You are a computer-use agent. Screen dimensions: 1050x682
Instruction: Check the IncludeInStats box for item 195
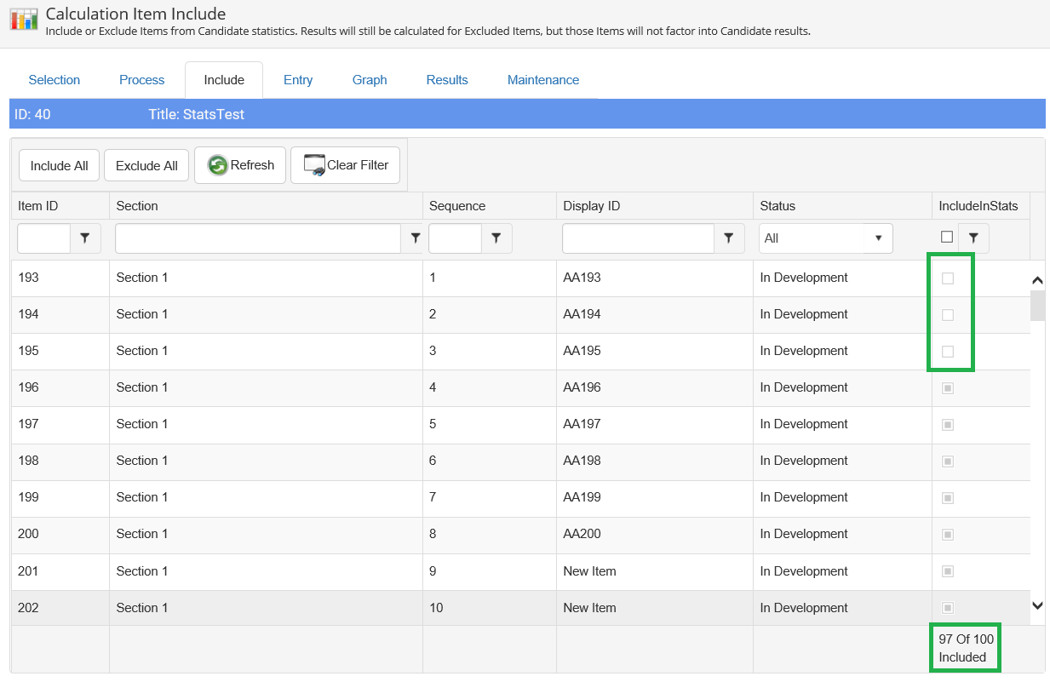(x=948, y=352)
